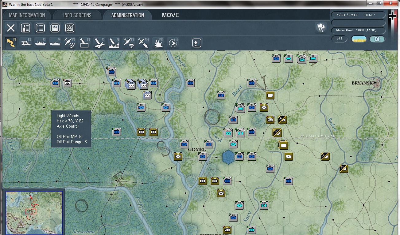Open the commander's report icon

[25, 28]
